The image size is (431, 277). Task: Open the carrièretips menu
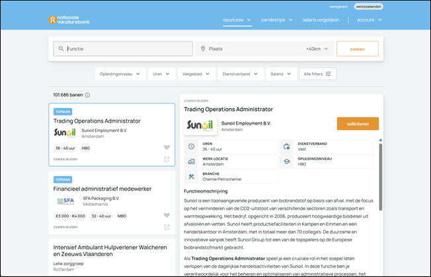276,20
